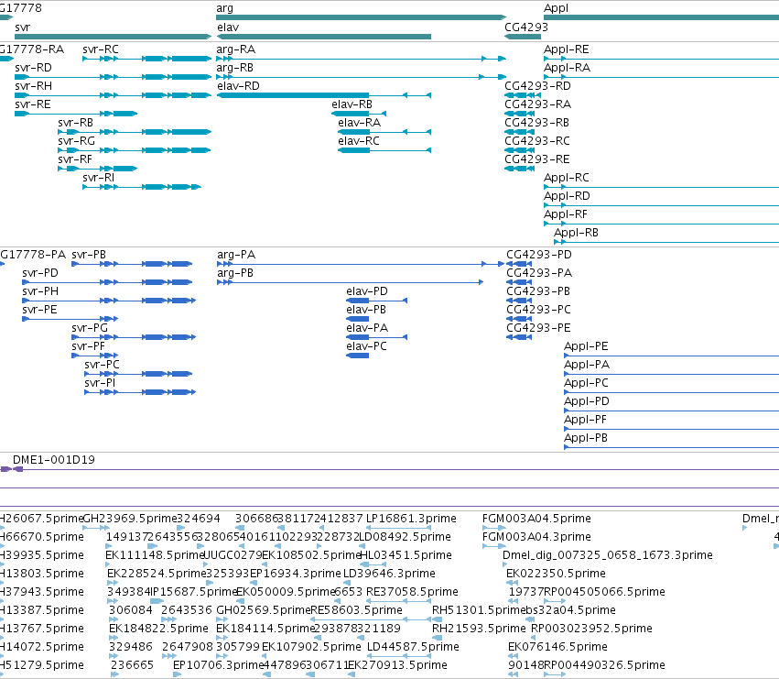Viewport: 779px width, 679px height.
Task: Click the svr-RC transcript glyph
Action: point(147,59)
